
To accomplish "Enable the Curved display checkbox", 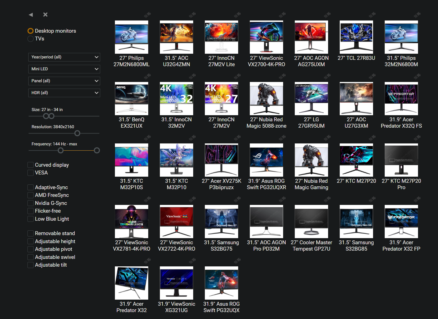I will coord(31,165).
